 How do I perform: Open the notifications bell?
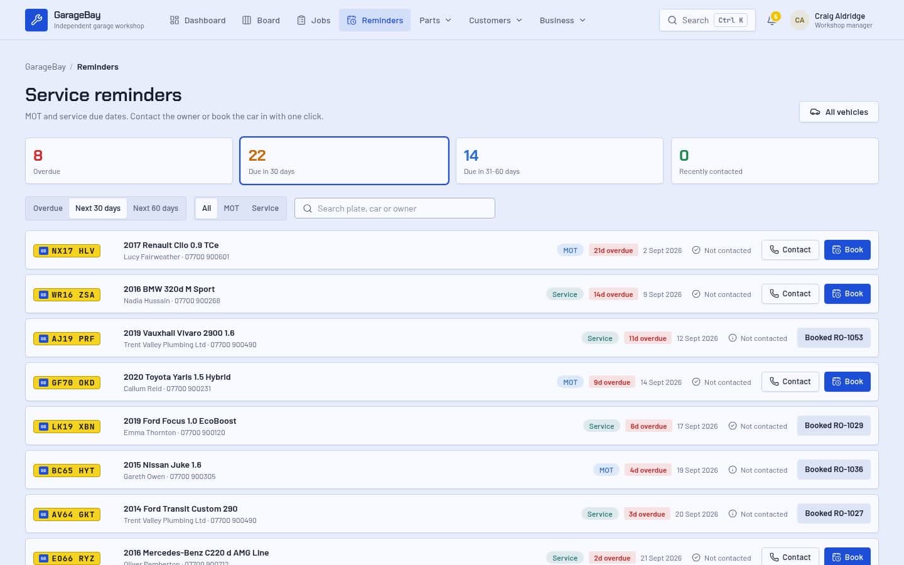click(772, 20)
